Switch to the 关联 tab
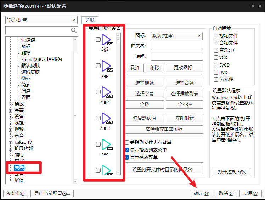This screenshot has width=265, height=200. 90,20
